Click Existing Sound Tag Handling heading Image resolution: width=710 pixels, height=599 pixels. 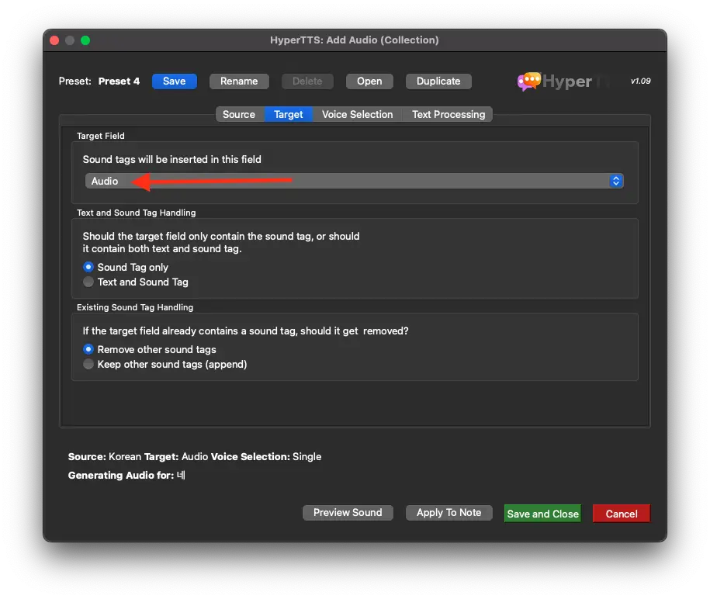135,307
